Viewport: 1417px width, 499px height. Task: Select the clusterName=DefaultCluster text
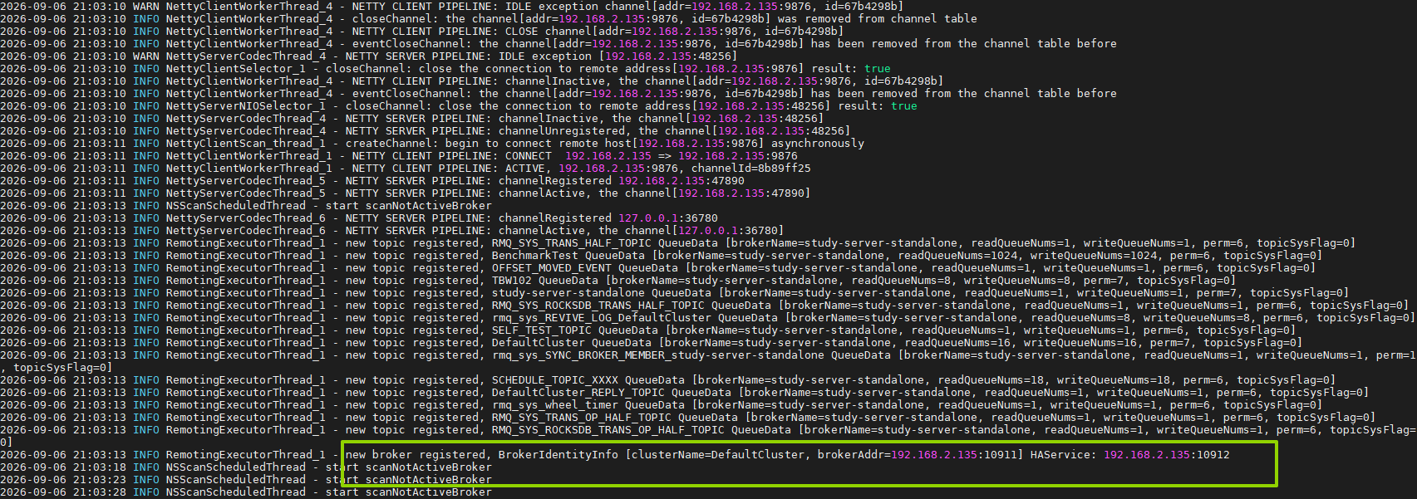718,455
